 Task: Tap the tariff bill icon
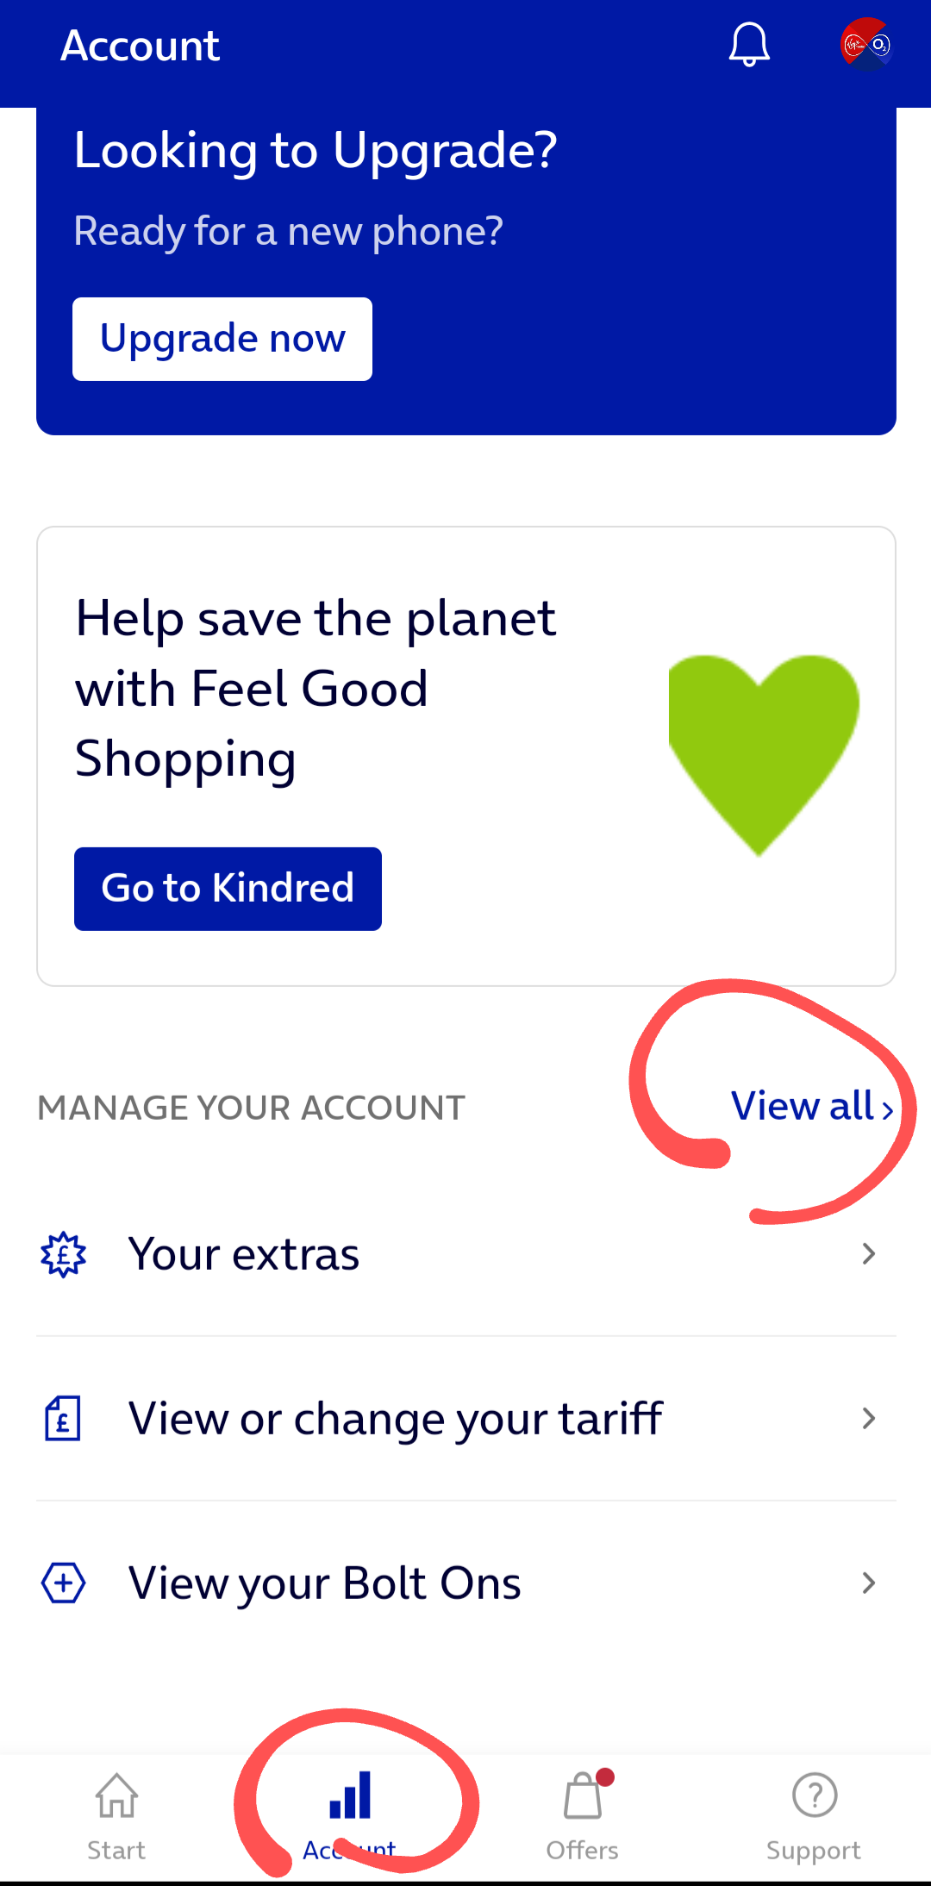pos(63,1418)
